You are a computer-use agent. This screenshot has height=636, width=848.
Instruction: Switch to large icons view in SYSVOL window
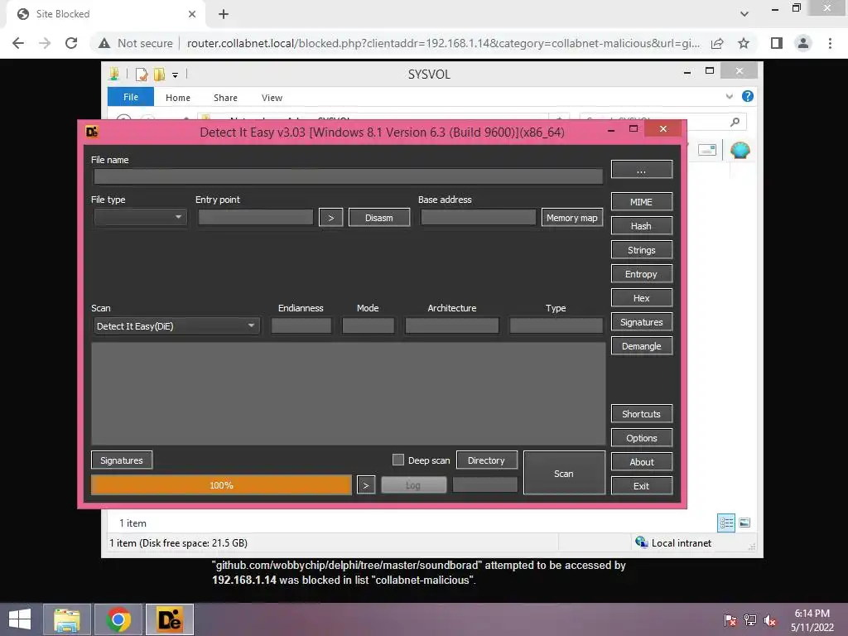coord(744,523)
